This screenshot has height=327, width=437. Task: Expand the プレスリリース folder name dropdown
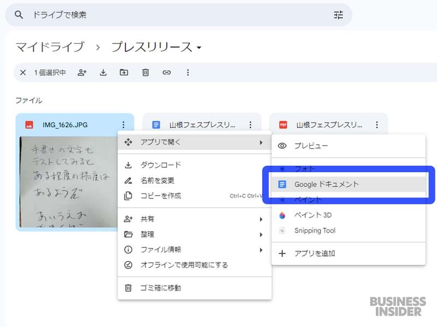click(x=200, y=47)
